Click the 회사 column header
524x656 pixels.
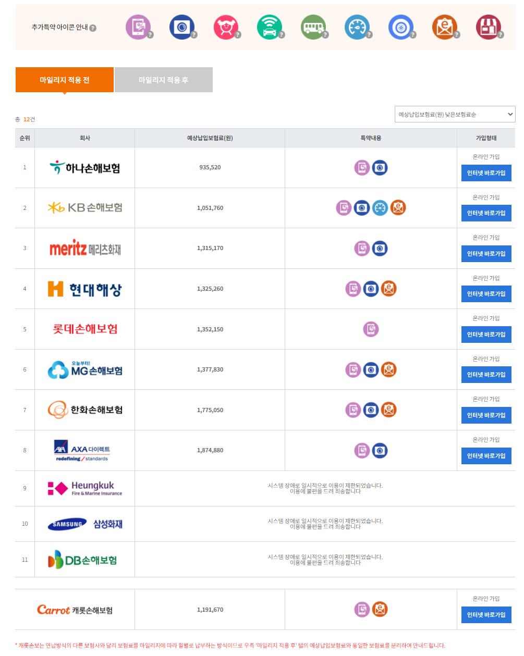click(x=85, y=138)
